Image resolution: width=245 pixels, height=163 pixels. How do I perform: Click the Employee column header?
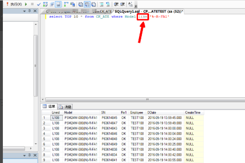(x=137, y=112)
